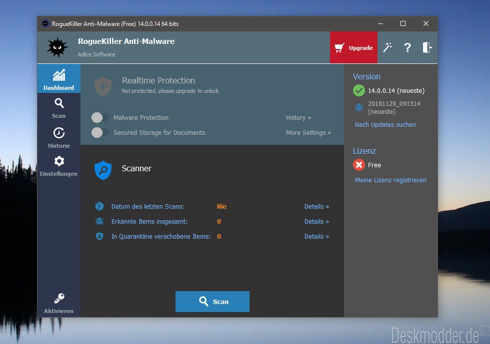Open the magic wand tools icon
The height and width of the screenshot is (344, 490).
tap(387, 47)
